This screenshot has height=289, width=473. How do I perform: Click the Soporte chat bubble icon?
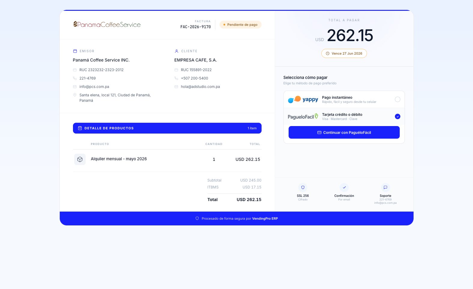click(x=385, y=188)
